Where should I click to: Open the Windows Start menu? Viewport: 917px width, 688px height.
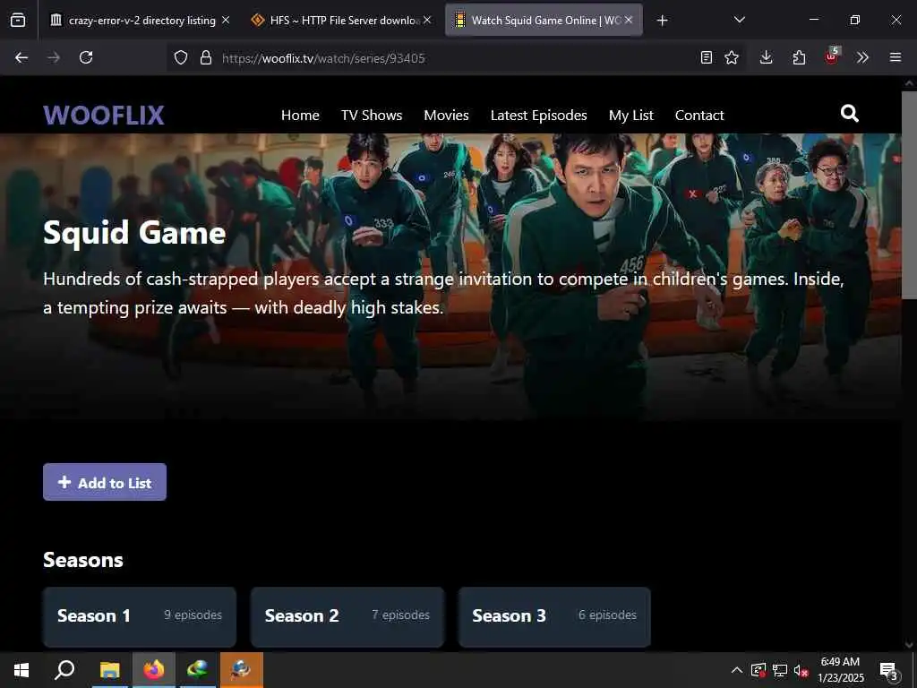[x=21, y=670]
